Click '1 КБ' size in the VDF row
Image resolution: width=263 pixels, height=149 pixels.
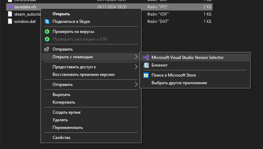point(207,14)
